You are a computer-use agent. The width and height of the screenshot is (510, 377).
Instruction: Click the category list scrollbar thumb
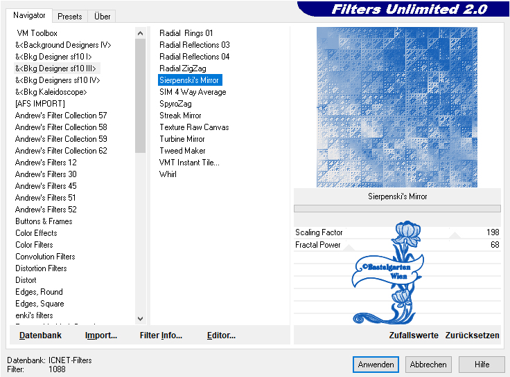(140, 95)
